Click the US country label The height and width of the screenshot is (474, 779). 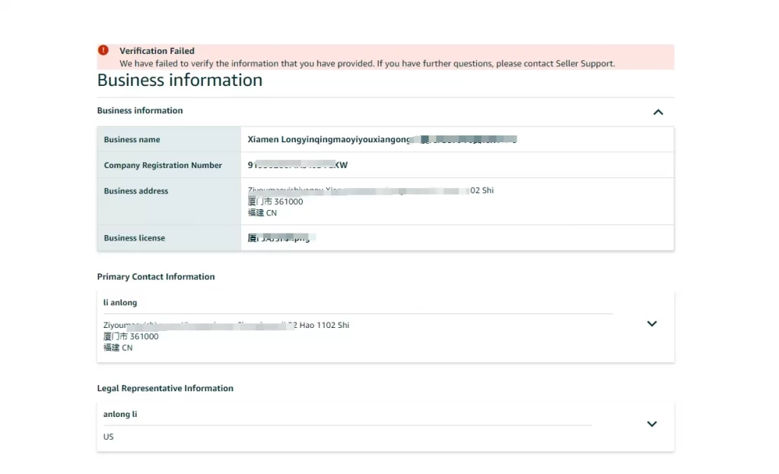click(107, 437)
